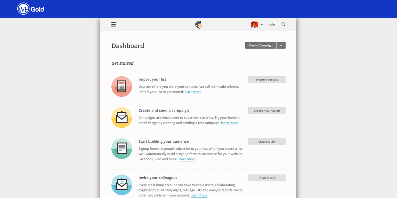
Task: Click the Create A Campaign button
Action: click(266, 110)
